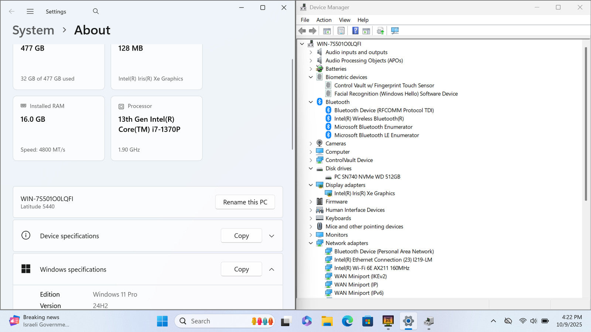Select Intel(R) Wi-Fi 6E AX211 160MHz adapter
Viewport: 591px width, 332px height.
click(x=372, y=268)
